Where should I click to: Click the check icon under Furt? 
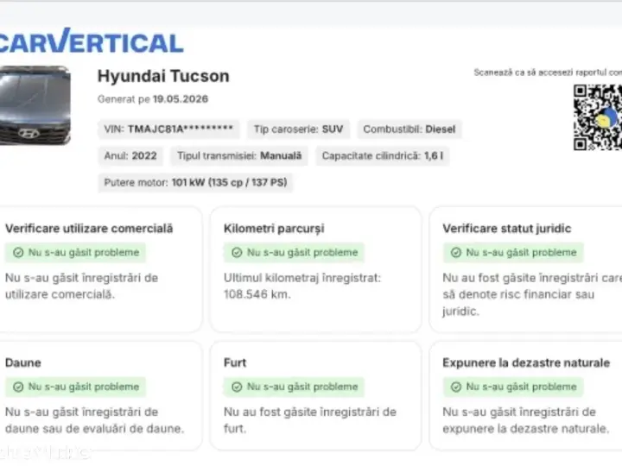tap(237, 387)
